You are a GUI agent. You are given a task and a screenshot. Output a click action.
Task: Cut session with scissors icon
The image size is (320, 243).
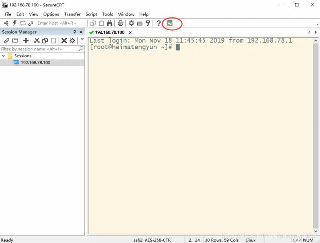(37, 41)
